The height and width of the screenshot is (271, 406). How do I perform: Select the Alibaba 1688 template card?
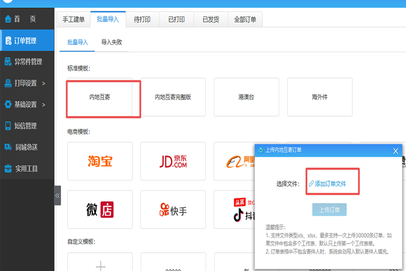tap(234, 161)
